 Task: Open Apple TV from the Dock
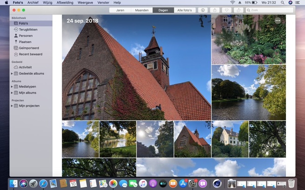[163, 184]
